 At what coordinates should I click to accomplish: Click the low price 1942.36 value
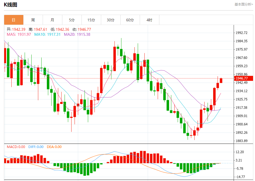62,29
